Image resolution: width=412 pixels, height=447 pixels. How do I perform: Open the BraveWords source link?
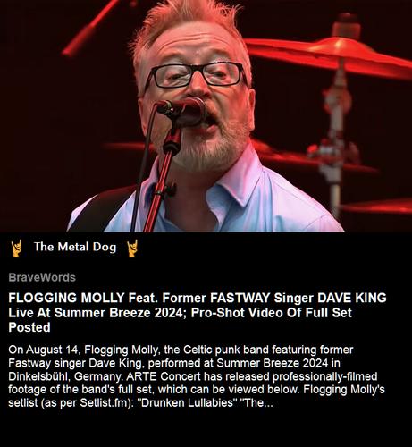click(42, 277)
